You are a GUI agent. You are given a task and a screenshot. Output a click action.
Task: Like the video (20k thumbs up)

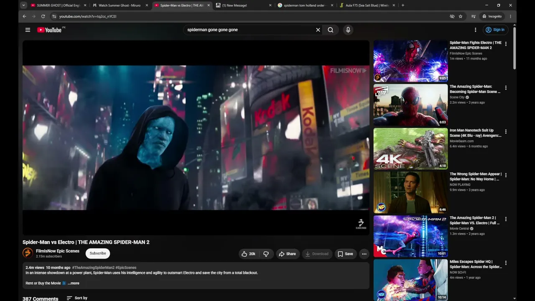point(248,254)
